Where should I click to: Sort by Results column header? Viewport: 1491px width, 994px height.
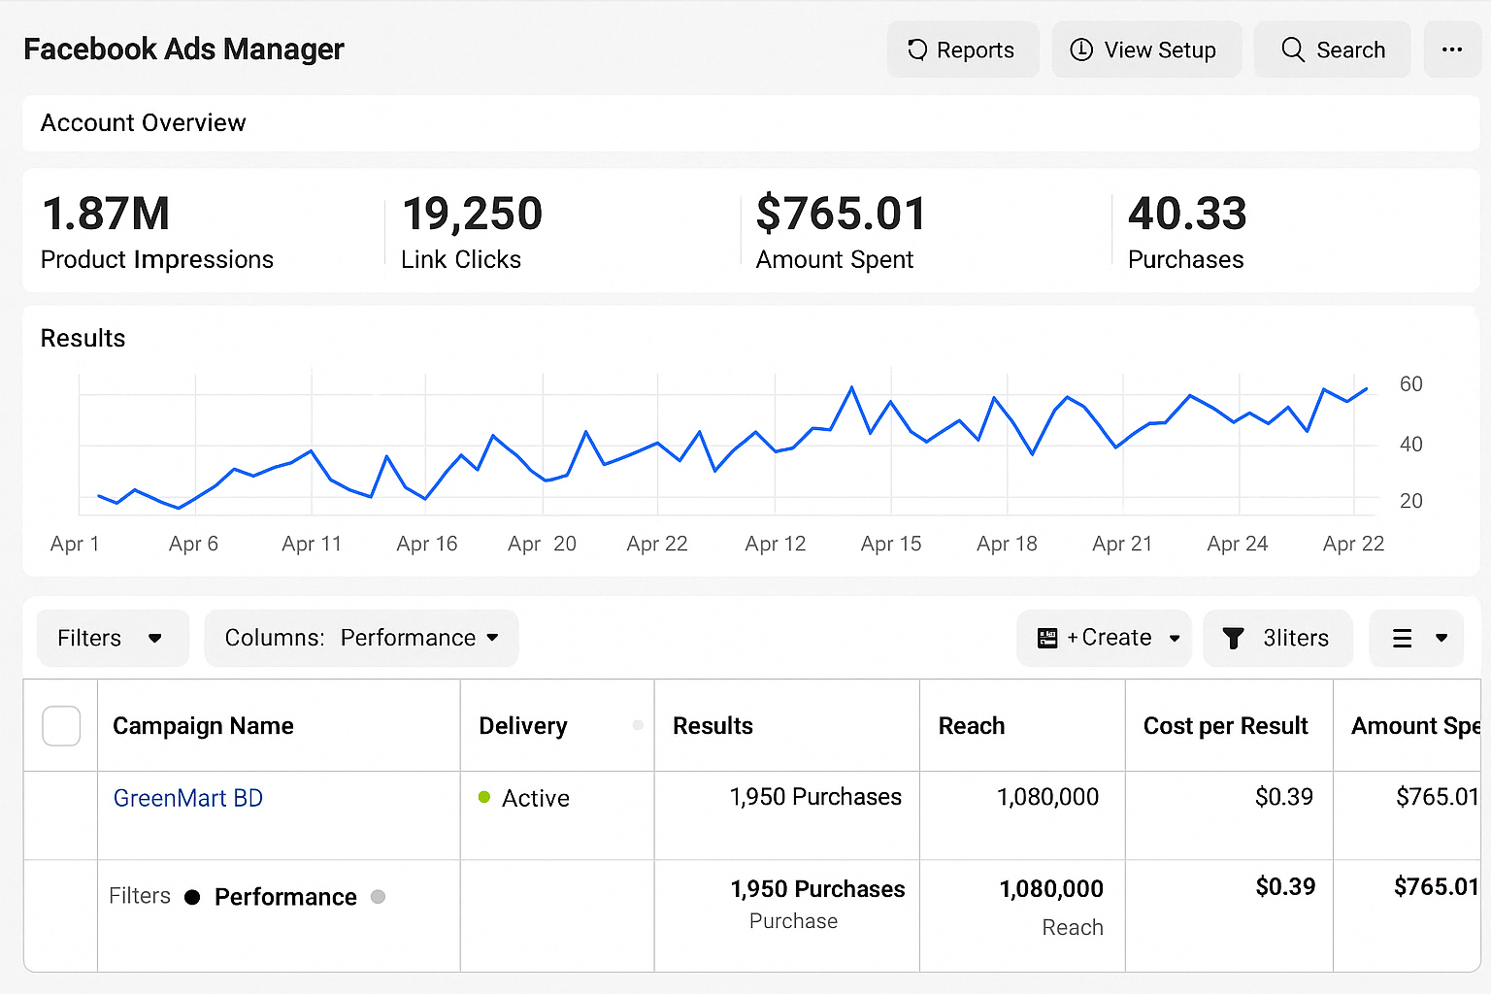point(712,726)
